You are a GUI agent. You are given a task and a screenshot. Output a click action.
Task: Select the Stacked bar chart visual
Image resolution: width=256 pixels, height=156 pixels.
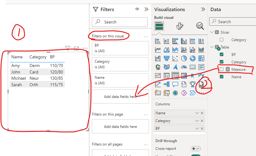click(x=158, y=41)
